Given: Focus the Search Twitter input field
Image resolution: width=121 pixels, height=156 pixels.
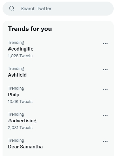Looking at the screenshot, I should 58,9.
